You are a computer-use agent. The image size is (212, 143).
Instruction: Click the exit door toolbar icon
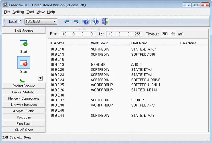pos(105,21)
